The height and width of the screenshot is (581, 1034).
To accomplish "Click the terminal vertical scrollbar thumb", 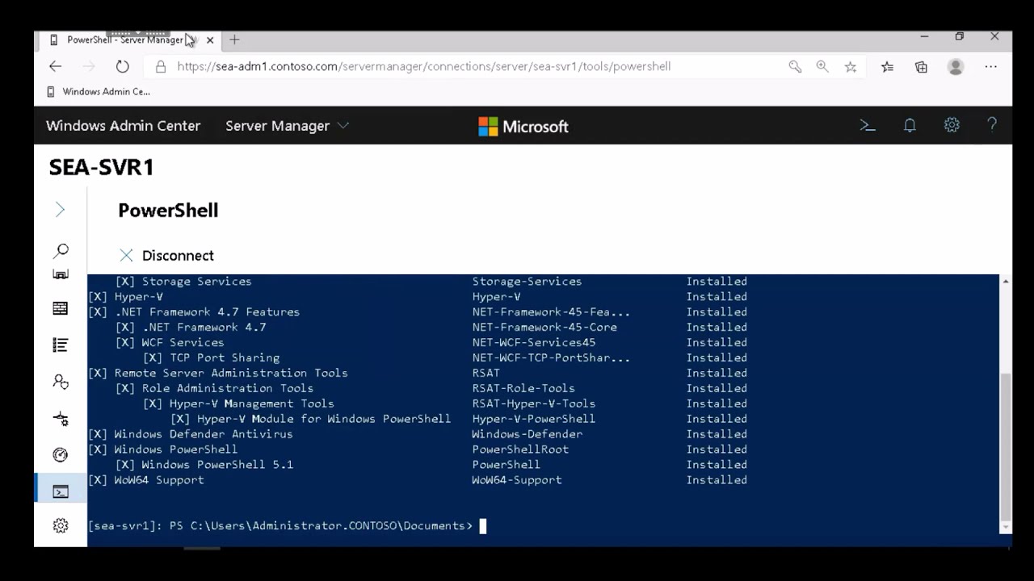I will [x=1005, y=445].
